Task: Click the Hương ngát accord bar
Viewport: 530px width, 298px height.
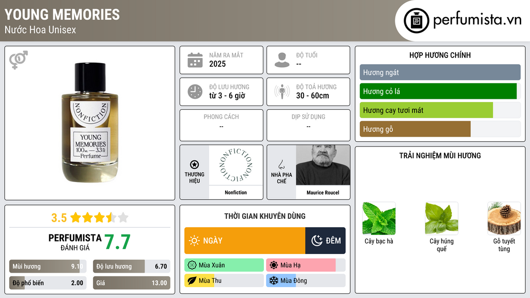Action: pyautogui.click(x=440, y=72)
